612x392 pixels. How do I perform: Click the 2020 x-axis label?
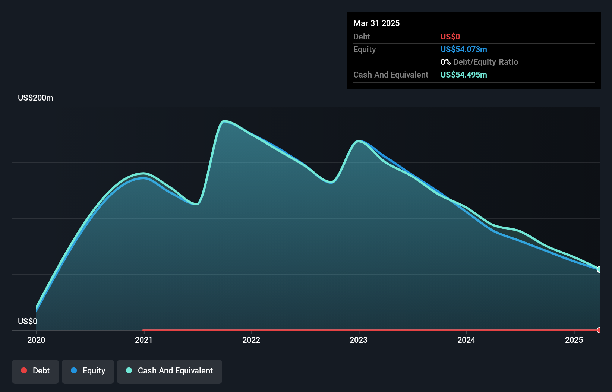(36, 340)
